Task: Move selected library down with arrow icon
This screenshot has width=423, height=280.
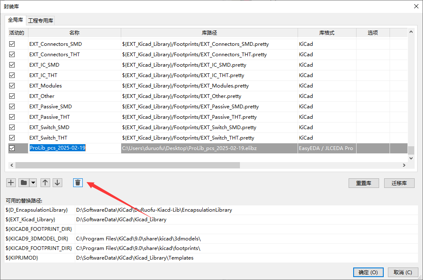Action: pyautogui.click(x=57, y=182)
